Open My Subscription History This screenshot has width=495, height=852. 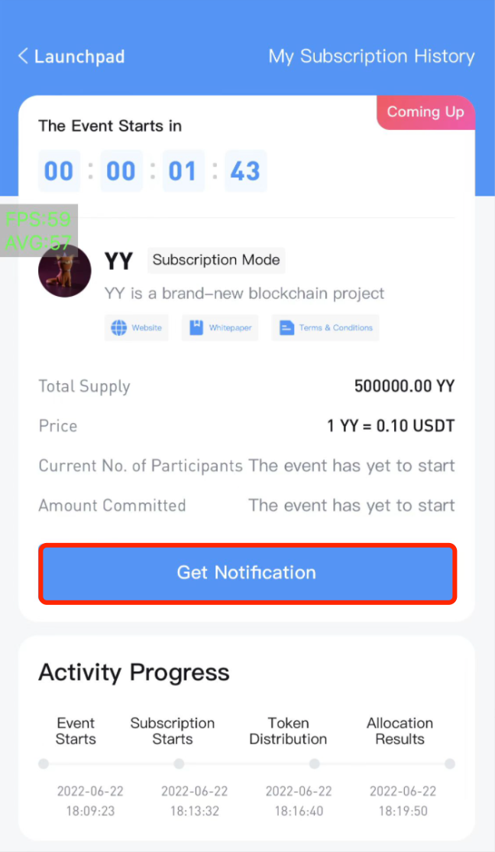(x=372, y=56)
